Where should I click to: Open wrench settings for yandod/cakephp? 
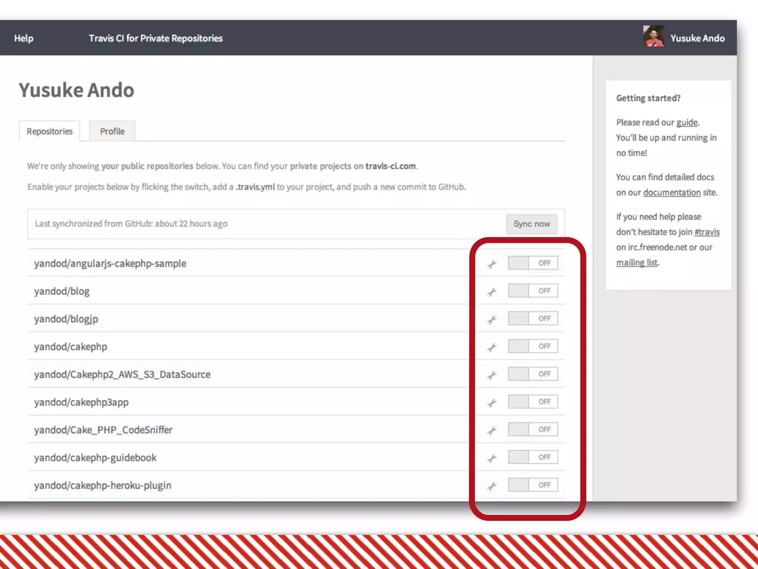492,347
